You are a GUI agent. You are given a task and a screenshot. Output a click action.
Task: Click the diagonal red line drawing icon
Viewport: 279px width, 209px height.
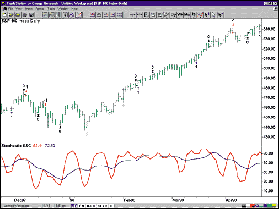79,15
